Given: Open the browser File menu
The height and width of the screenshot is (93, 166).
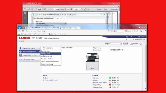Looking at the screenshot, I should (x=19, y=31).
